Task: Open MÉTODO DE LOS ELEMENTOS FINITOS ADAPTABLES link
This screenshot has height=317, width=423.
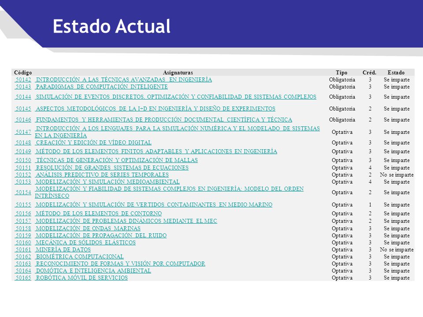Action: 156,151
